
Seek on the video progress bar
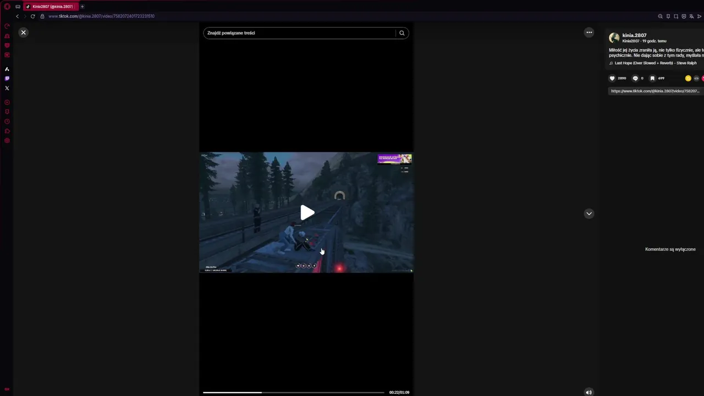(x=293, y=392)
